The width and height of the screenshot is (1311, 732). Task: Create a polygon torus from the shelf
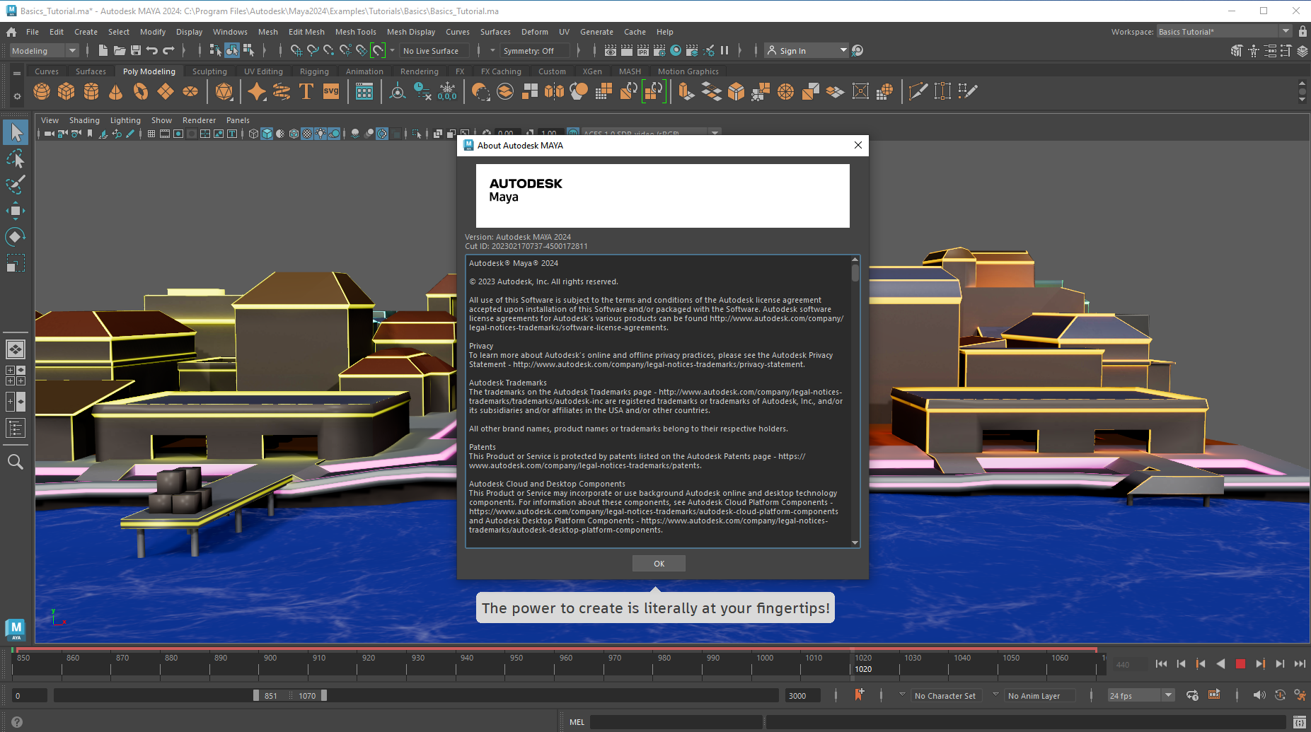tap(141, 91)
